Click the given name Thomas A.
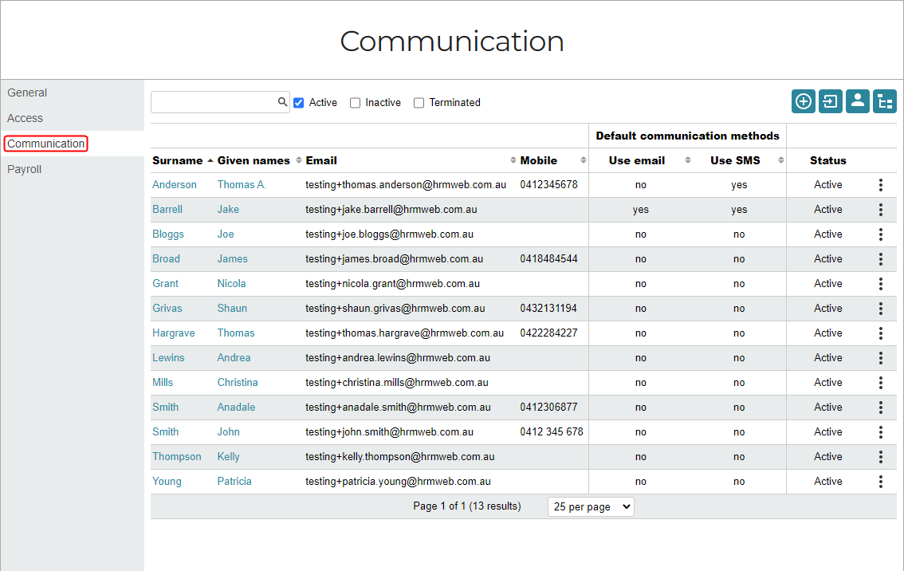The image size is (904, 571). 242,184
